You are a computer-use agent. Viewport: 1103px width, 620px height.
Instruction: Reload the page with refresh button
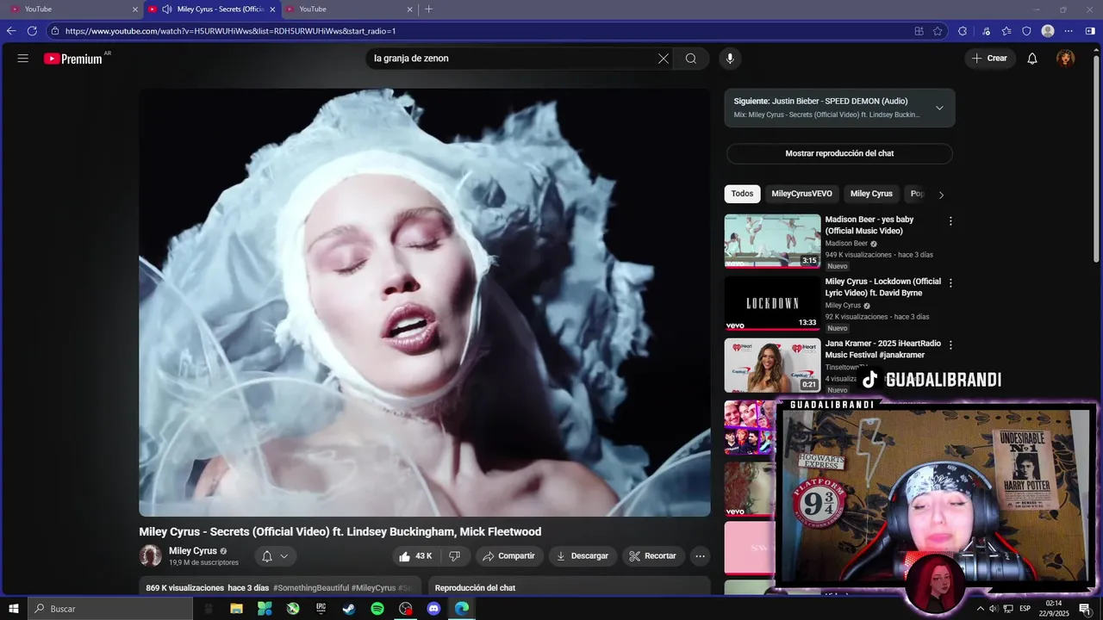[32, 31]
